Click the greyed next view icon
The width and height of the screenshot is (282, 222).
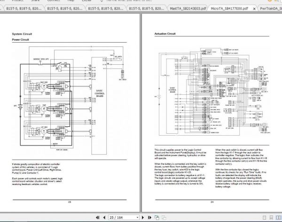pyautogui.click(x=164, y=217)
